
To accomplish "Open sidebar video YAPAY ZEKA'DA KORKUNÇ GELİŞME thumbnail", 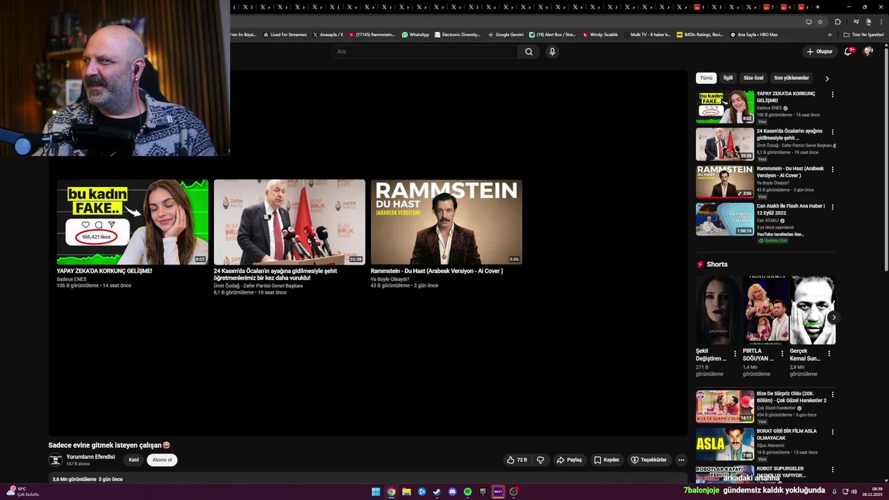I will coord(725,106).
